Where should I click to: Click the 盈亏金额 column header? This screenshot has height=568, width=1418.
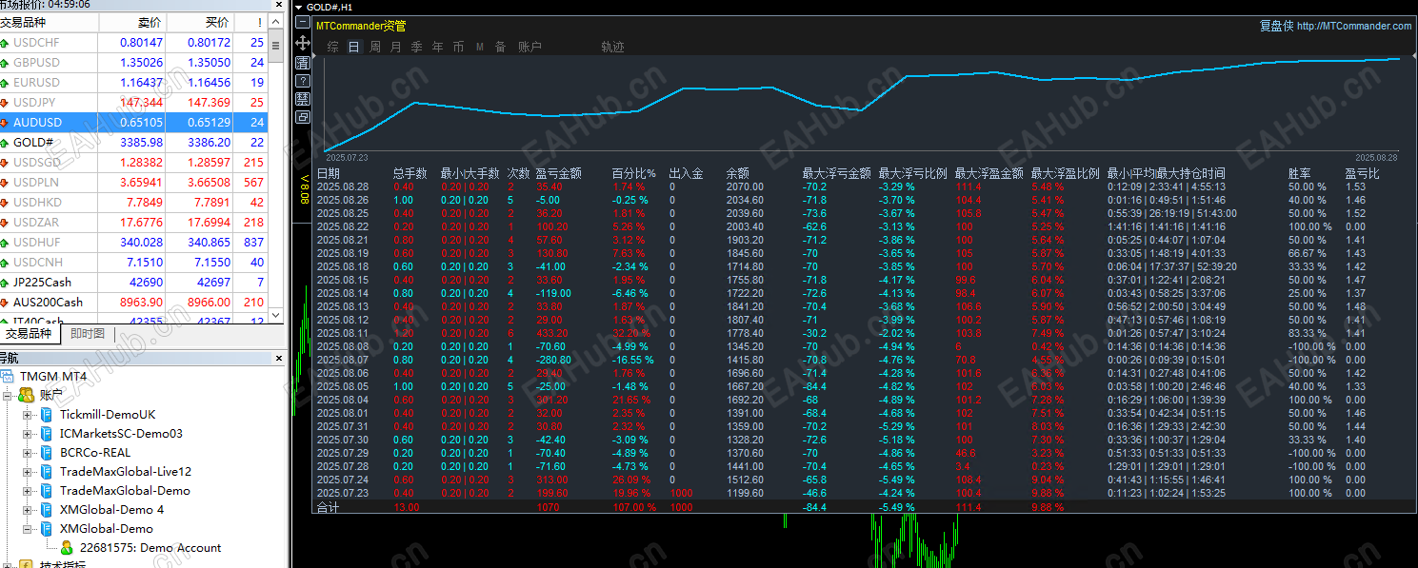coord(558,173)
